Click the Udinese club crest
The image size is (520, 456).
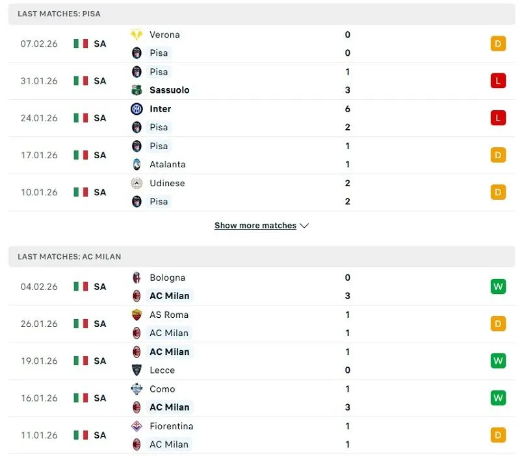(136, 183)
